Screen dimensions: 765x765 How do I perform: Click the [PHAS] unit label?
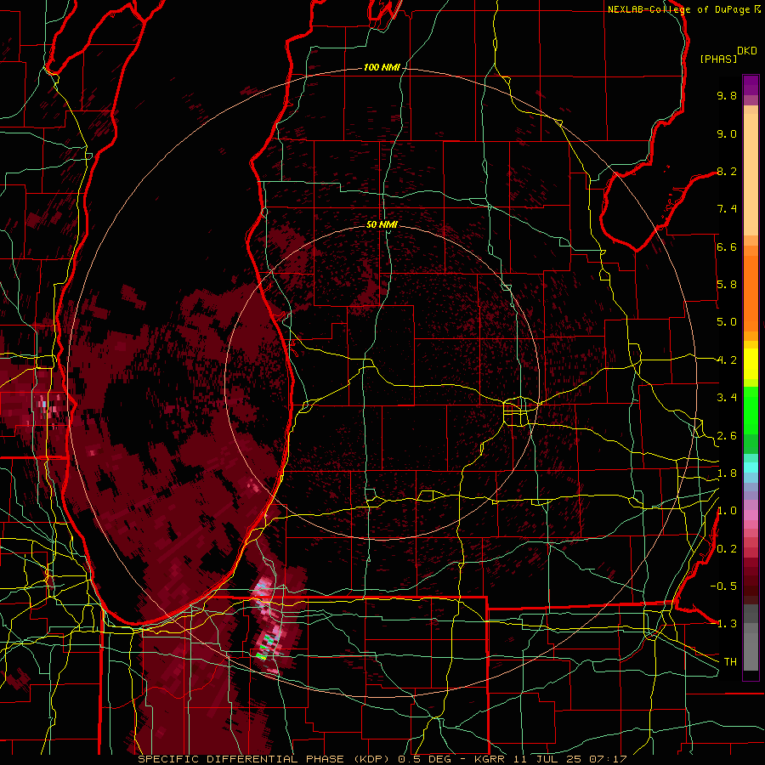718,59
